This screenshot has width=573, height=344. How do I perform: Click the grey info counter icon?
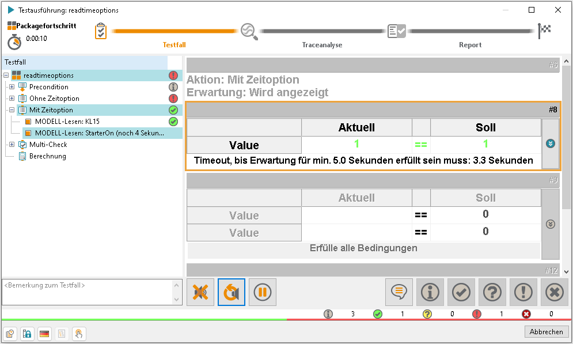(328, 313)
